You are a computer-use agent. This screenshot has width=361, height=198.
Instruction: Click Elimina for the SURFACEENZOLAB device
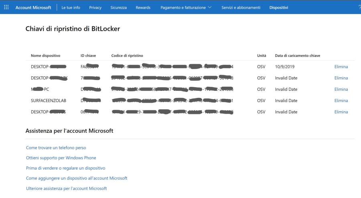pos(341,101)
